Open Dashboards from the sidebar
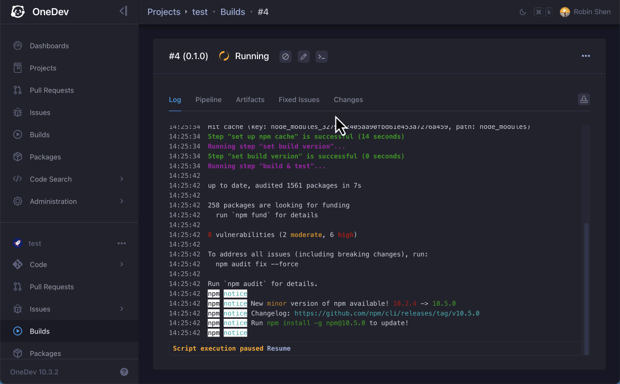 [x=49, y=45]
